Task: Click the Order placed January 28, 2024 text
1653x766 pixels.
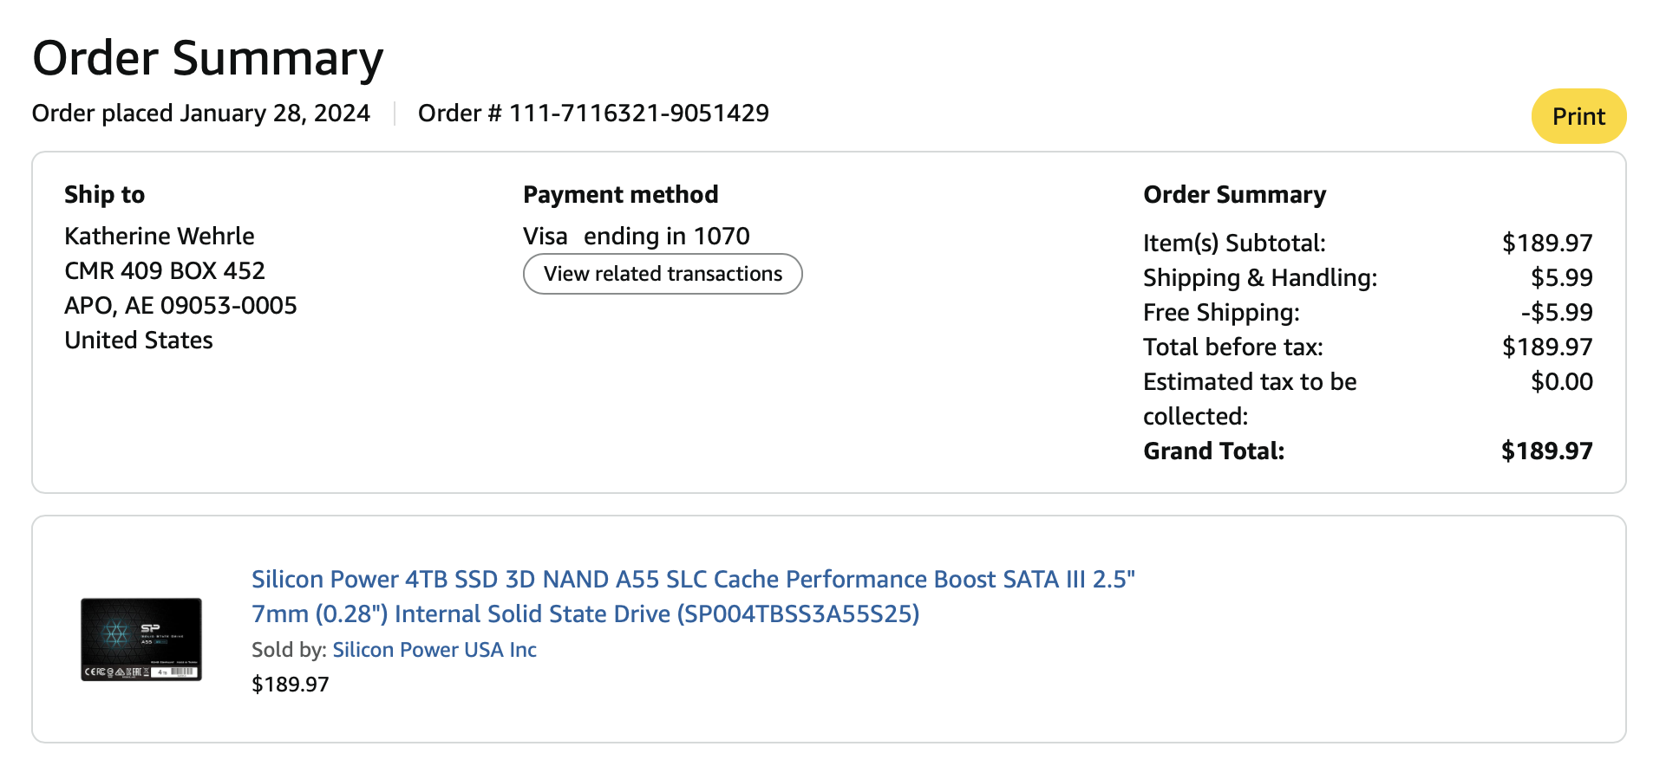Action: click(x=201, y=114)
